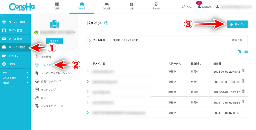Expand the サポート section in sidebar
Screen dimensions: 256x130
tap(15, 73)
